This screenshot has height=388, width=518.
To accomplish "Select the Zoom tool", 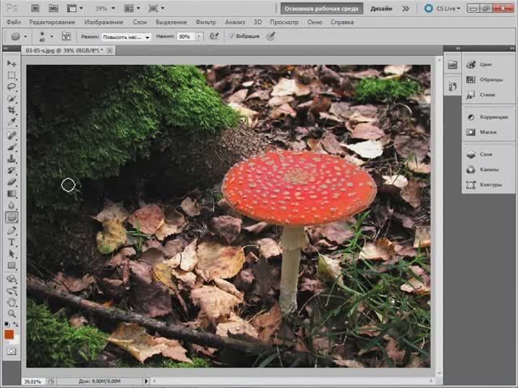I will click(11, 314).
